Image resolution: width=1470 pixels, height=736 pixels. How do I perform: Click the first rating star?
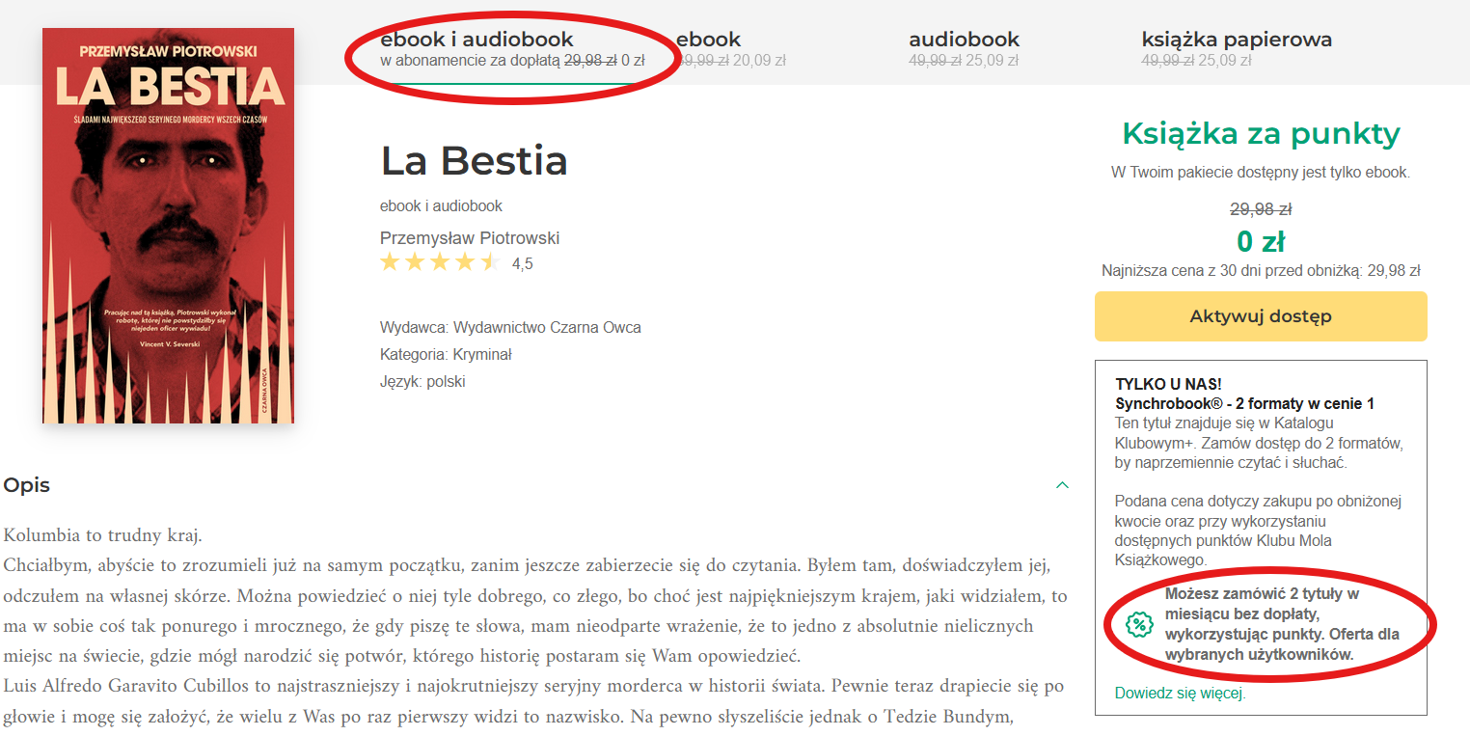390,262
